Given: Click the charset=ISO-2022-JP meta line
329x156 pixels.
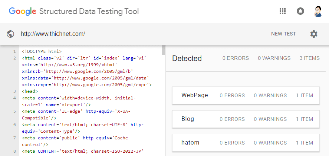Looking at the screenshot, I should pyautogui.click(x=83, y=151).
